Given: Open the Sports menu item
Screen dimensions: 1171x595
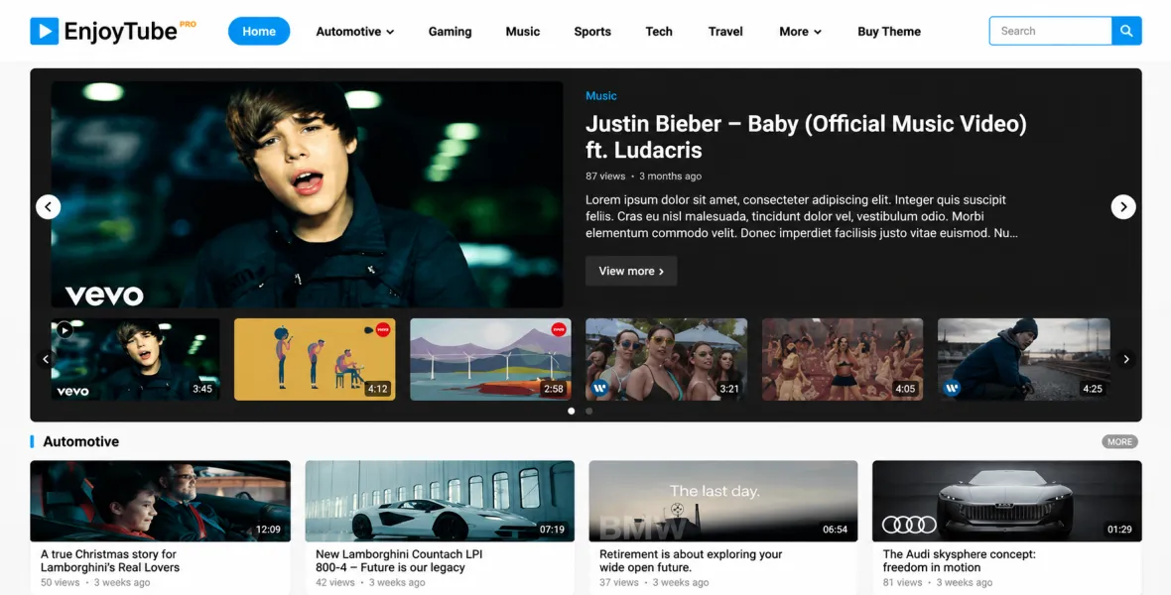Looking at the screenshot, I should click(592, 32).
